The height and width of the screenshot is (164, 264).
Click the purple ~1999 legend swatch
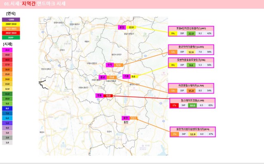pos(11,20)
